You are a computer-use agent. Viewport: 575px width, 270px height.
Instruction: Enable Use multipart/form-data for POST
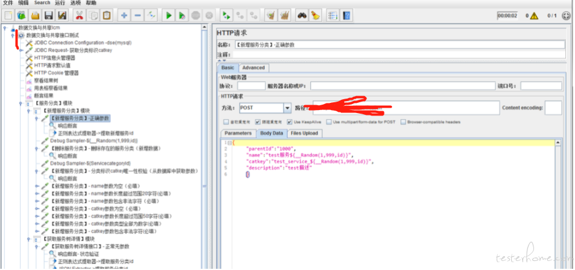[329, 122]
